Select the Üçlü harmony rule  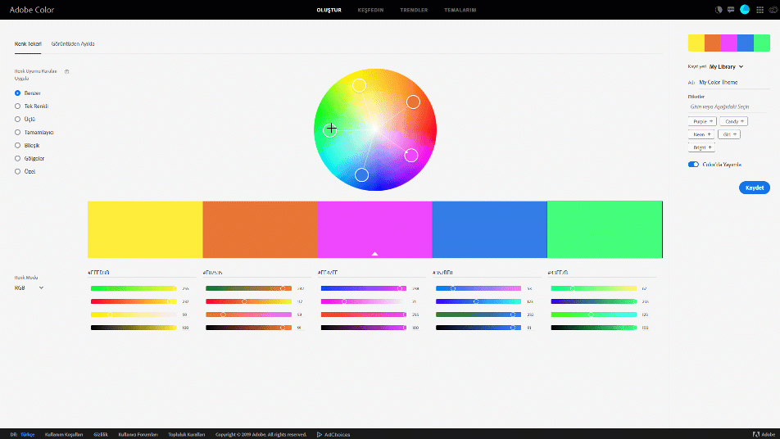pos(18,120)
